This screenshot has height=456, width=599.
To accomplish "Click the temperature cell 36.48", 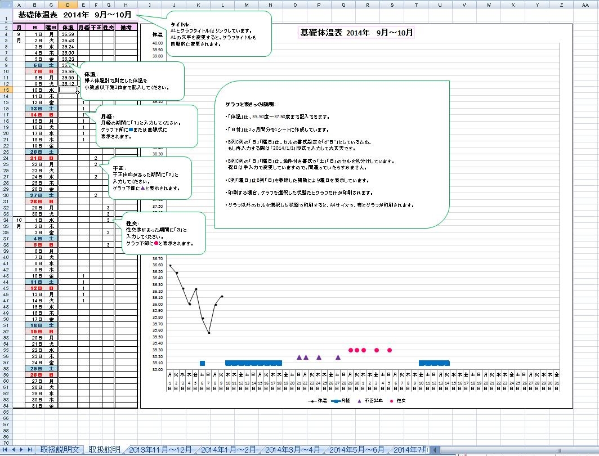I will pyautogui.click(x=68, y=41).
